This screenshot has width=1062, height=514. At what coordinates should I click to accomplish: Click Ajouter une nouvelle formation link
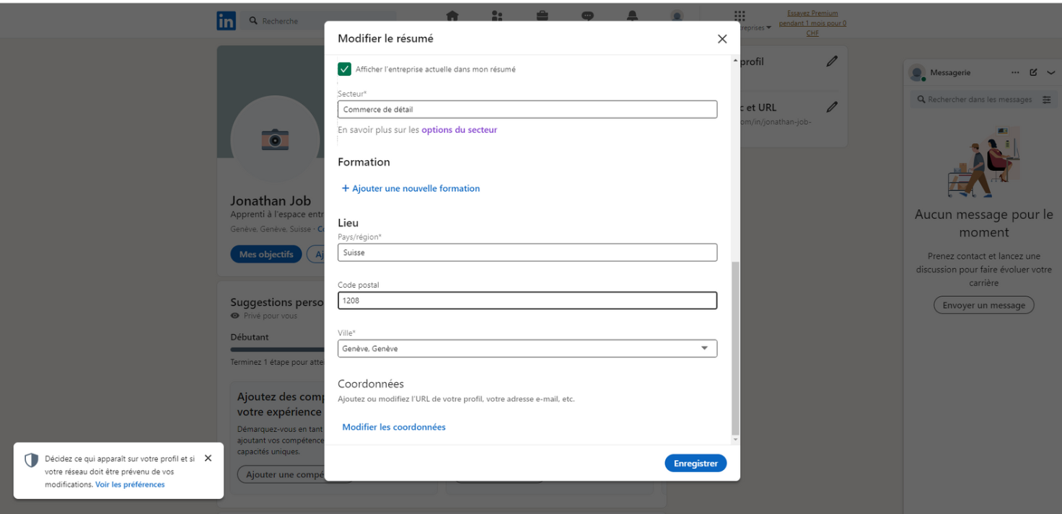pos(411,188)
